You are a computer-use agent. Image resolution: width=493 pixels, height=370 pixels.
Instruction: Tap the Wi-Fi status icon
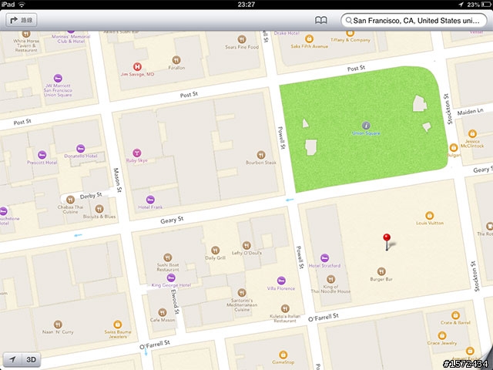[22, 5]
